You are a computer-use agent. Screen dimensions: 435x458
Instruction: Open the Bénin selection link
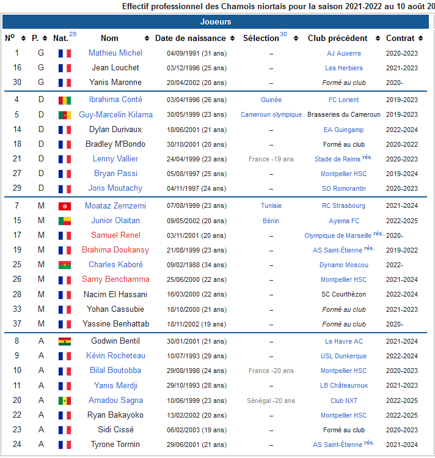coord(271,221)
